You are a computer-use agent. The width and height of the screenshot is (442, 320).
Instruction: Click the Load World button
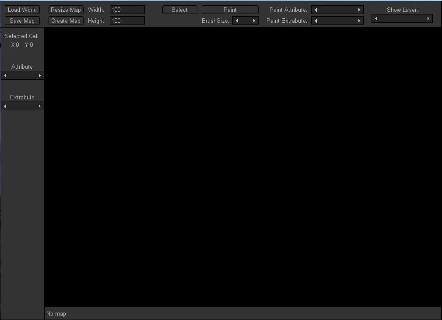tap(22, 10)
